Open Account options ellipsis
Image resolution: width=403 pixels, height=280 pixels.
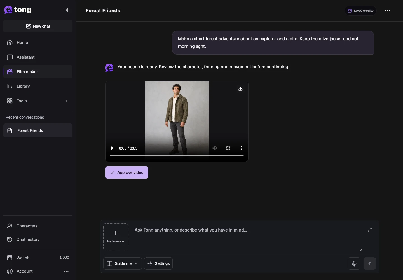66,271
